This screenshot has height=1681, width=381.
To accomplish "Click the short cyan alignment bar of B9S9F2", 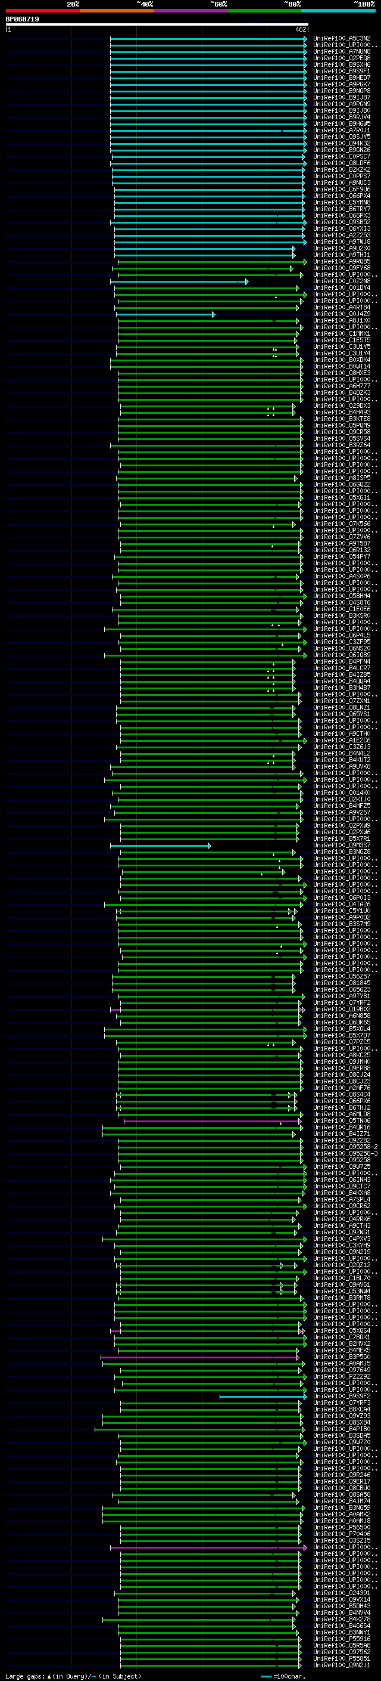I will point(263,1397).
